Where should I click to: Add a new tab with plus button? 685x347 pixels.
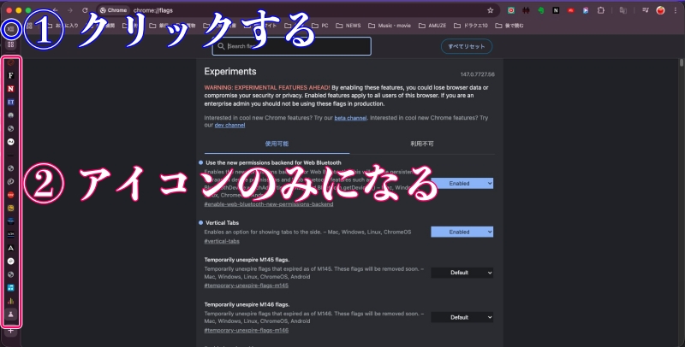pos(10,330)
